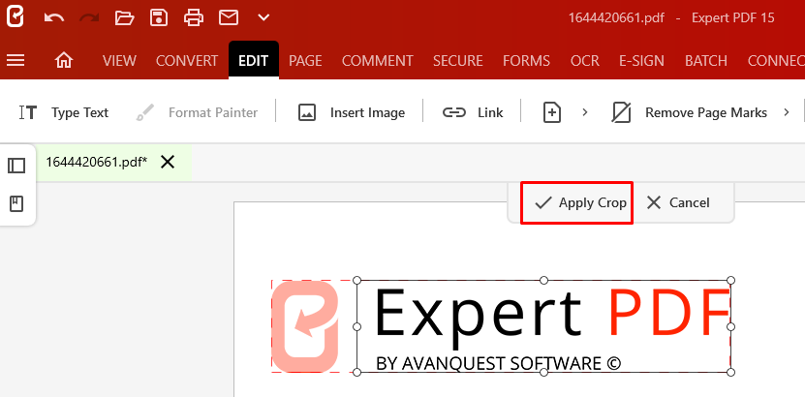Open the hamburger main menu

pos(15,61)
